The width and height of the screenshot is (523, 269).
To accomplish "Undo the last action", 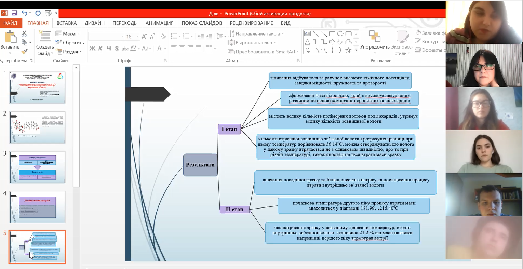I will pyautogui.click(x=24, y=13).
